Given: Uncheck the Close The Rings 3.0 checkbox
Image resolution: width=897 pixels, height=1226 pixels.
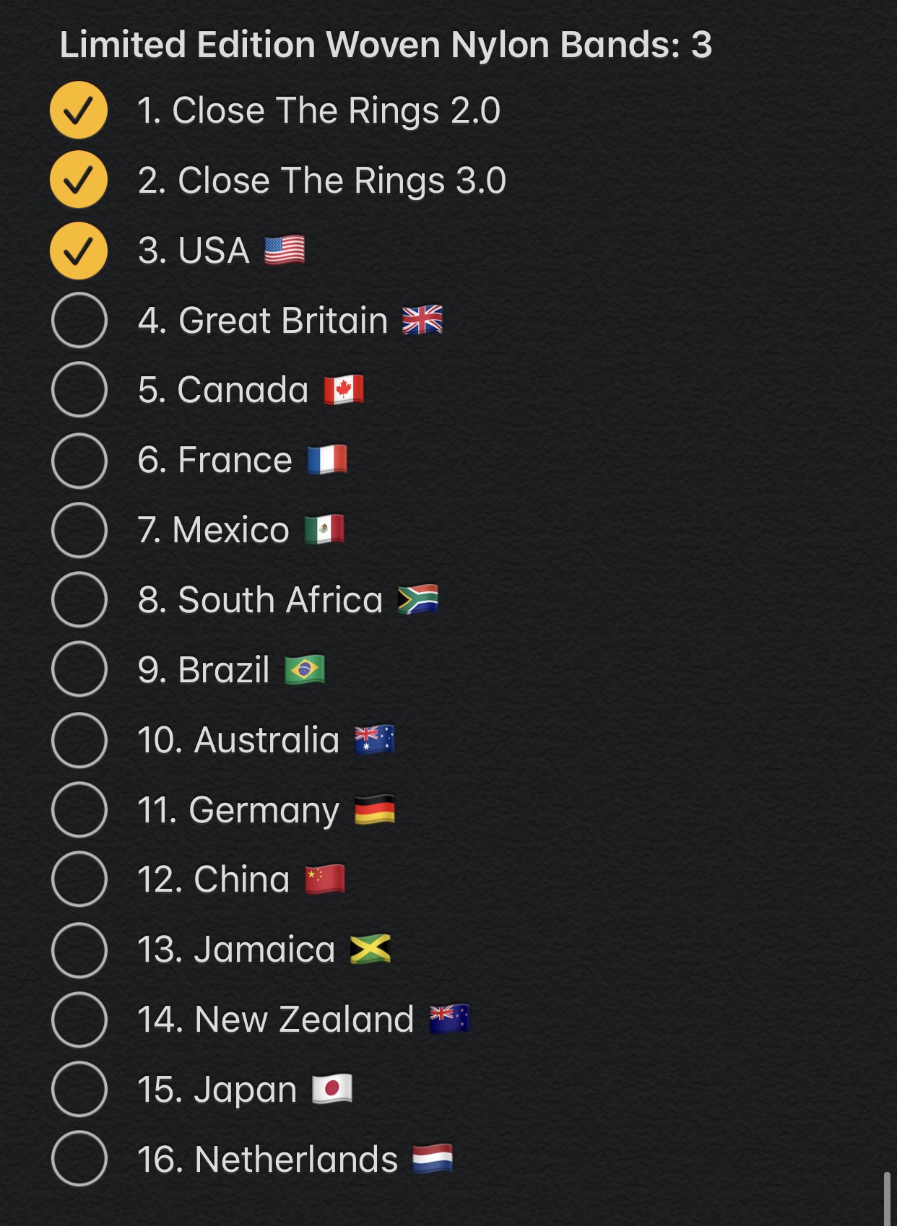Looking at the screenshot, I should click(79, 180).
